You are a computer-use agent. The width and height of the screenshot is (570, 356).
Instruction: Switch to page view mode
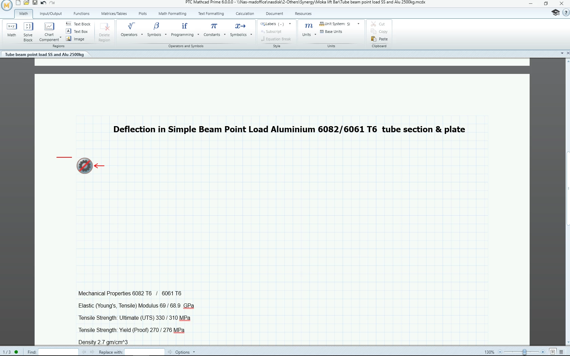click(553, 352)
